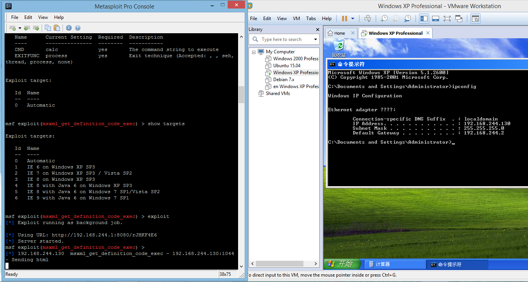This screenshot has width=528, height=282.
Task: Click Default Gateway 192.168.244.2 in cmd window
Action: (484, 133)
